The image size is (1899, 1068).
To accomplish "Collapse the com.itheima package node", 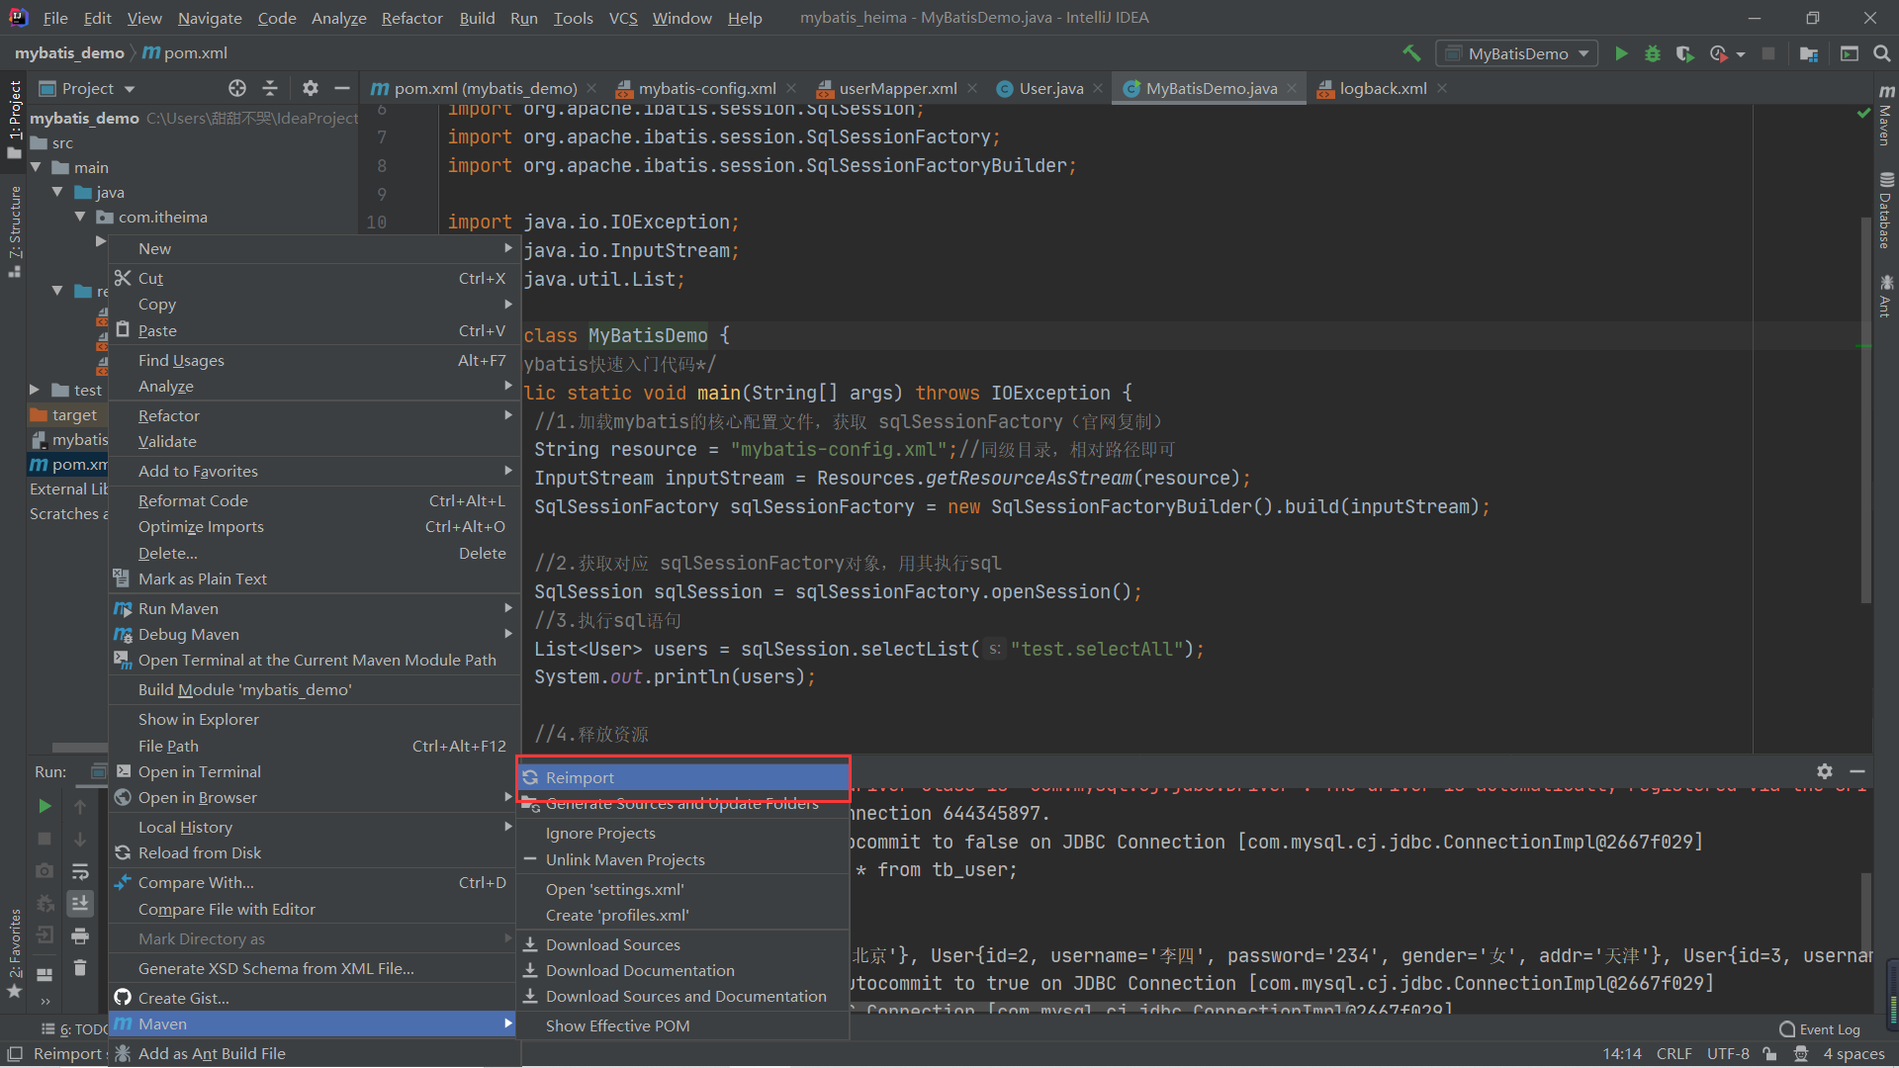I will click(x=80, y=217).
